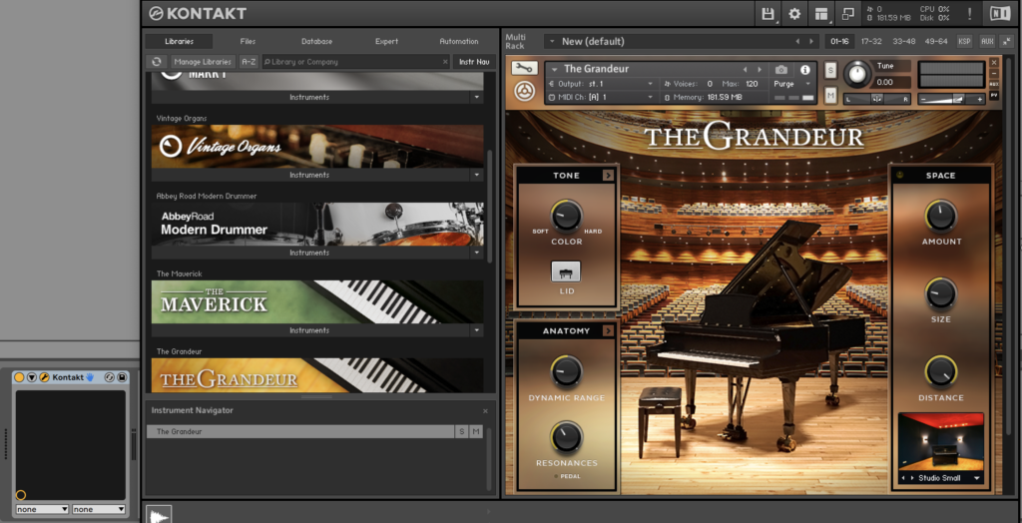The image size is (1022, 523).
Task: Open the Studio Small room dropdown
Action: (x=940, y=479)
